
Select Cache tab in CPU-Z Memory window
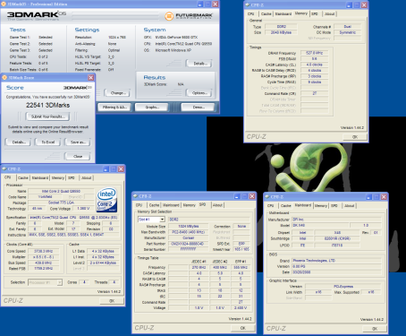266,13
